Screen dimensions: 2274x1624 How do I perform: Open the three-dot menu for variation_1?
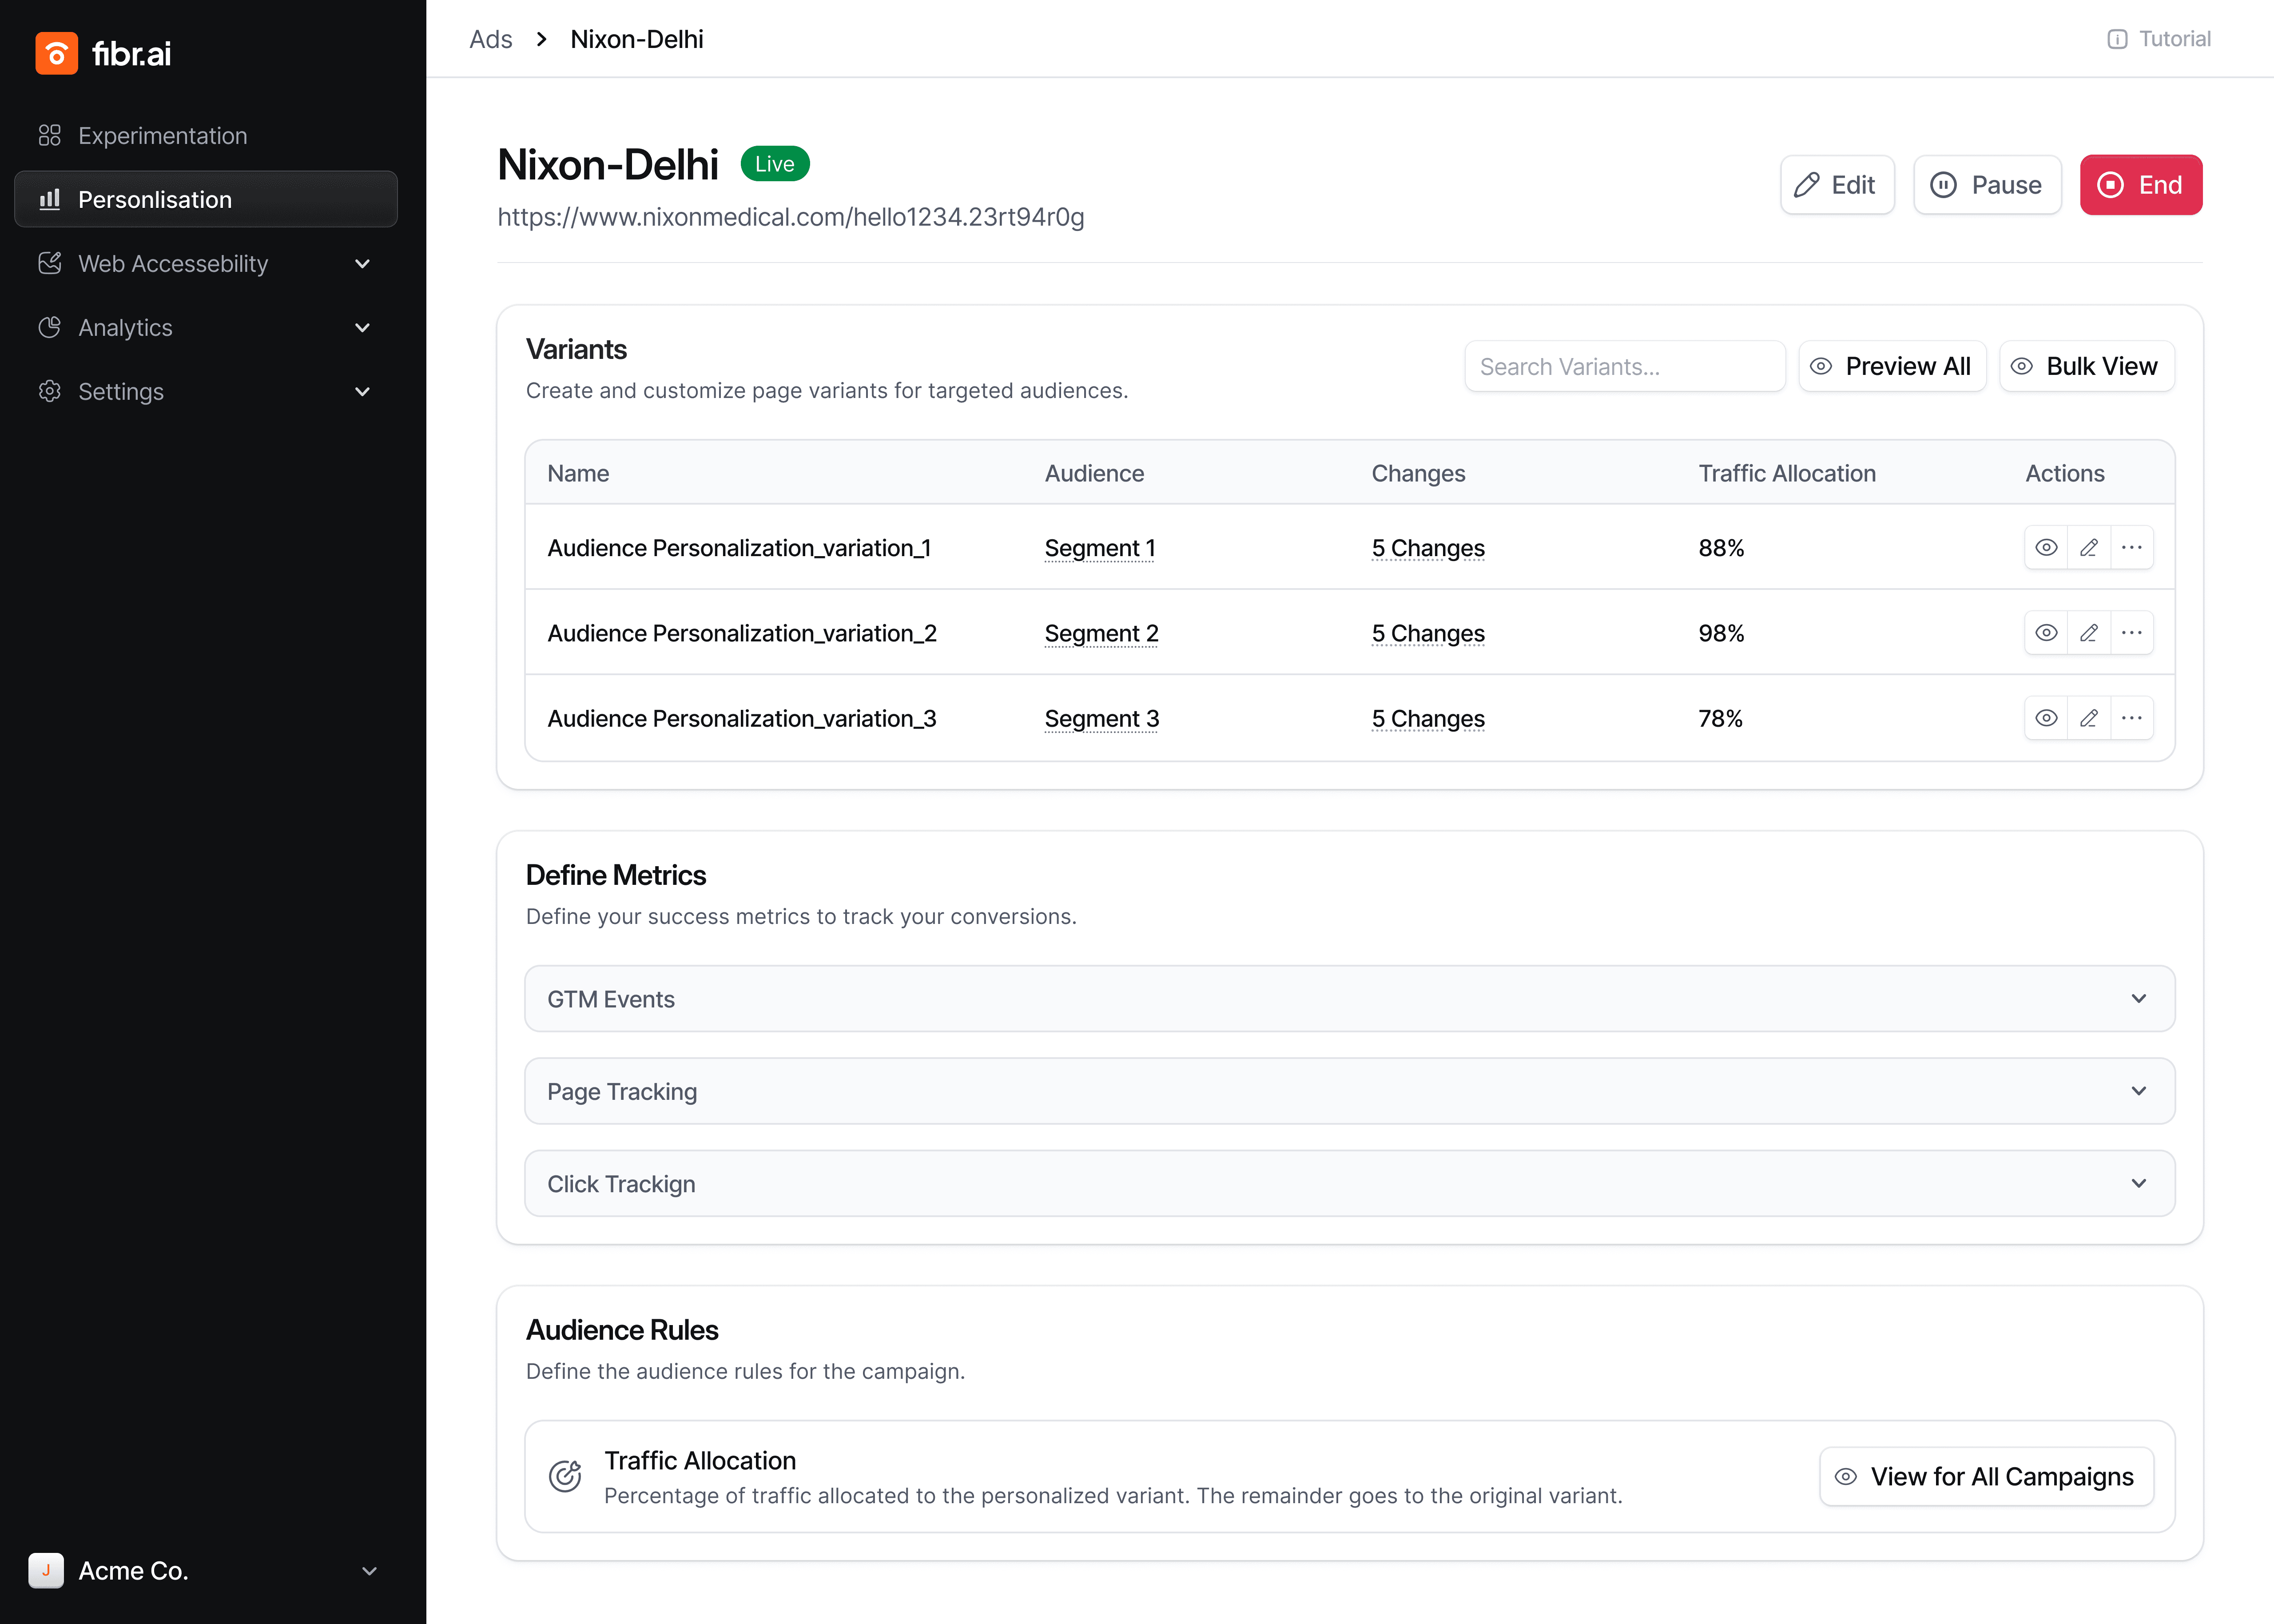tap(2131, 548)
